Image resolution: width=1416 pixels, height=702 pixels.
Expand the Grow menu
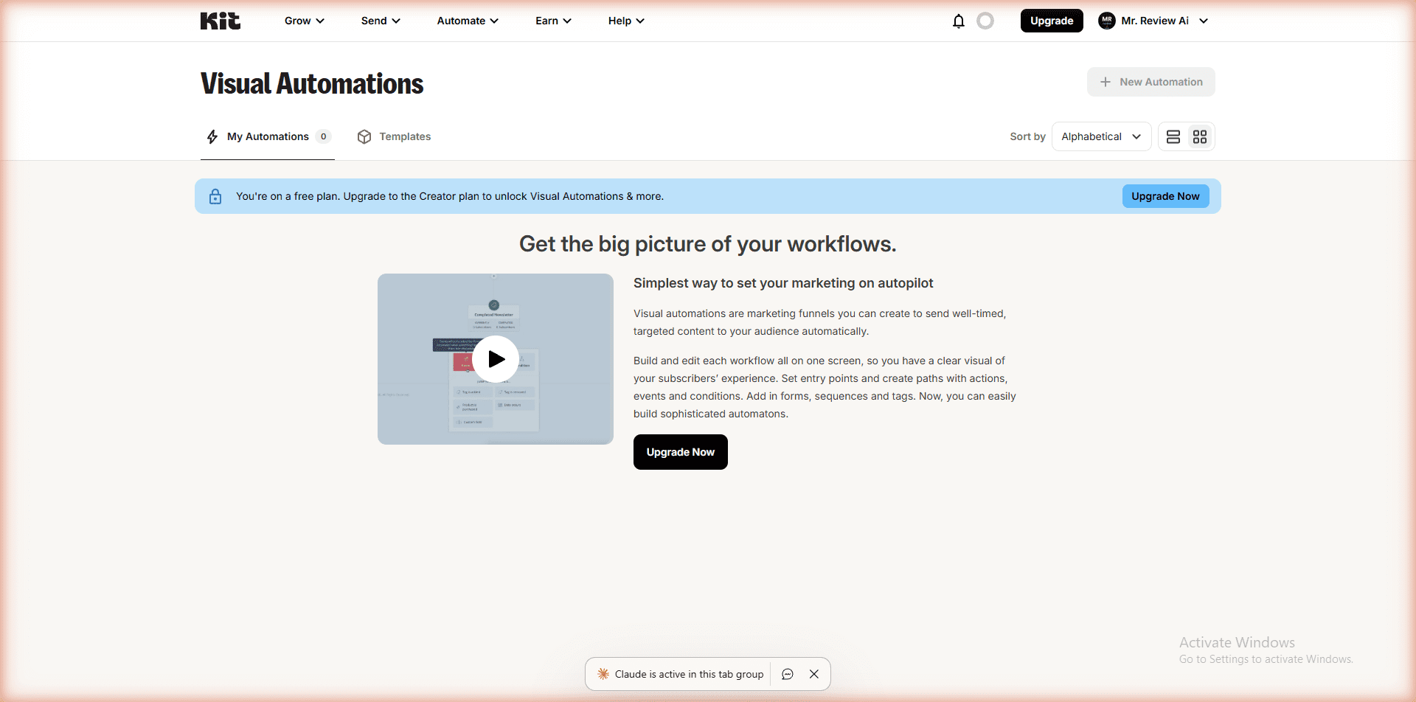click(305, 21)
